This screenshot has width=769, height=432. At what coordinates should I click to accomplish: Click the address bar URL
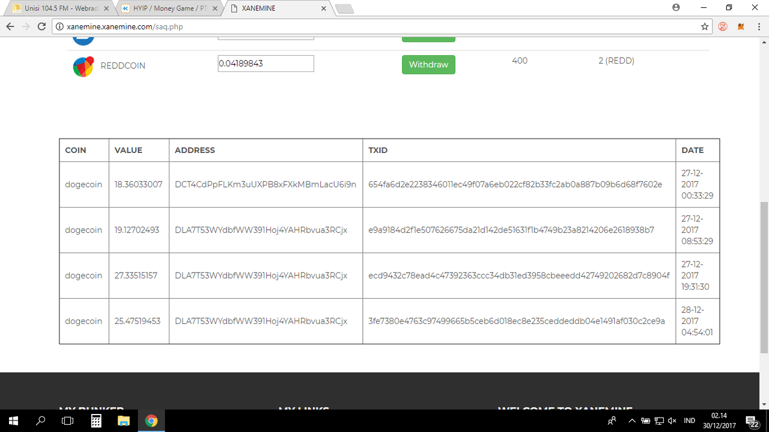(125, 26)
